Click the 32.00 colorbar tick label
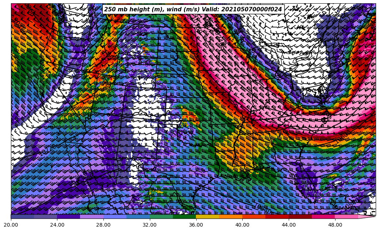 pos(150,225)
